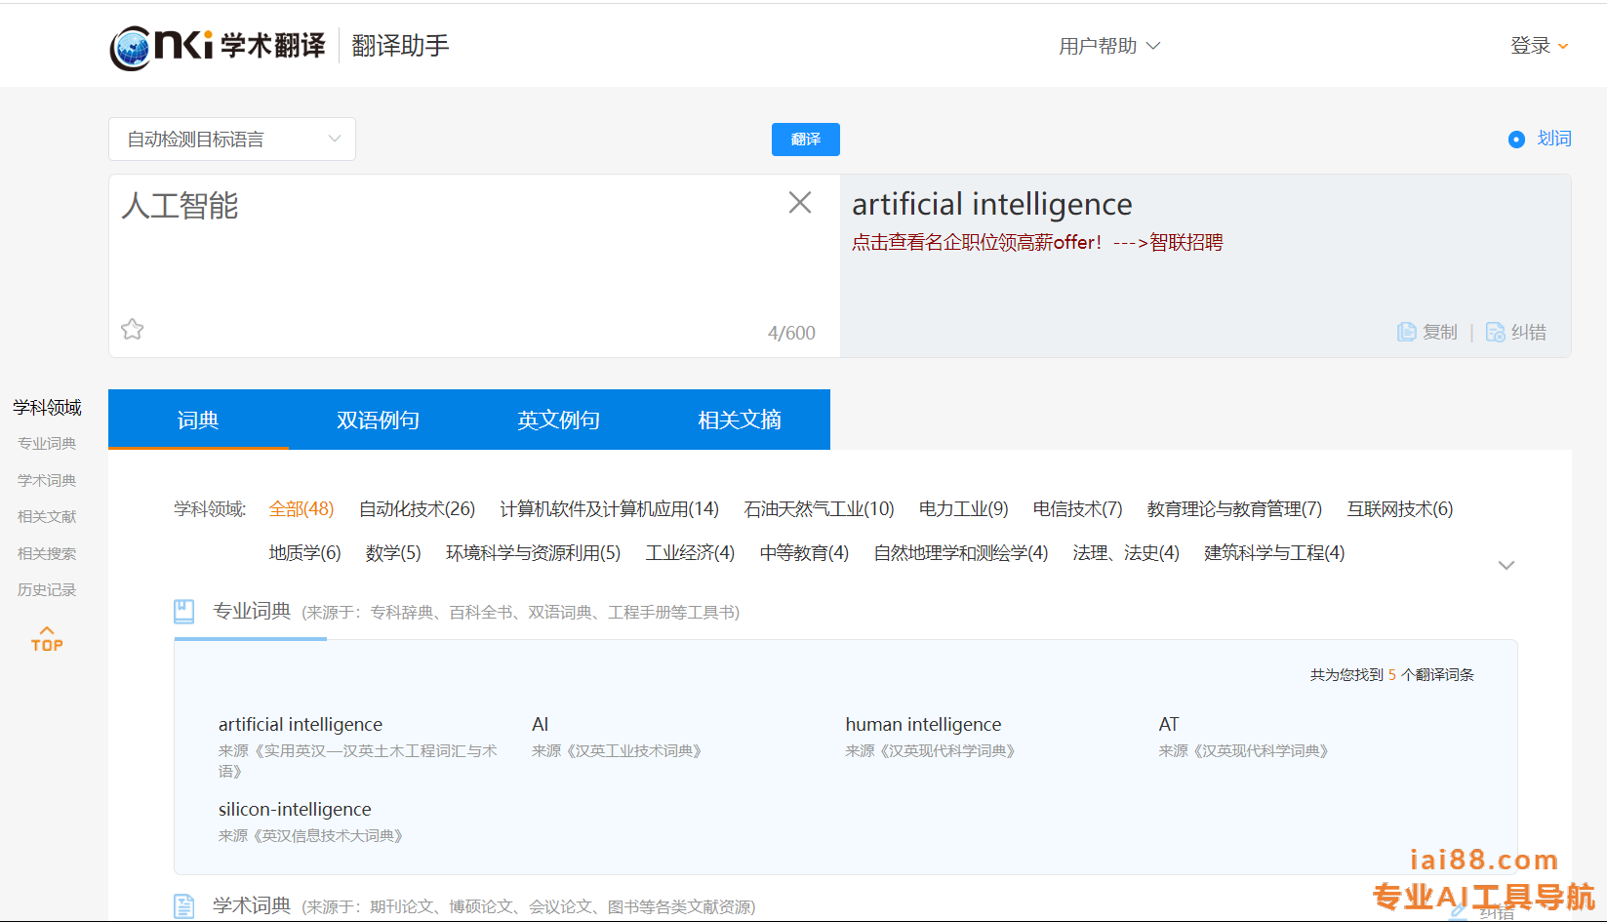Select 历史记录 in left sidebar
The image size is (1607, 922).
[47, 590]
